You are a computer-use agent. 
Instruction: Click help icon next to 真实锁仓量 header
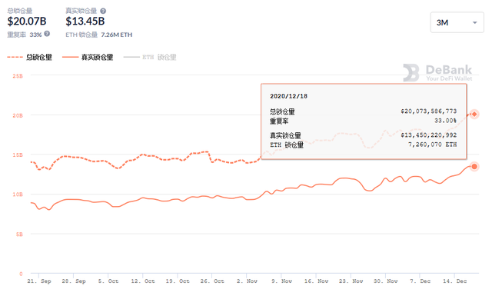(x=103, y=11)
